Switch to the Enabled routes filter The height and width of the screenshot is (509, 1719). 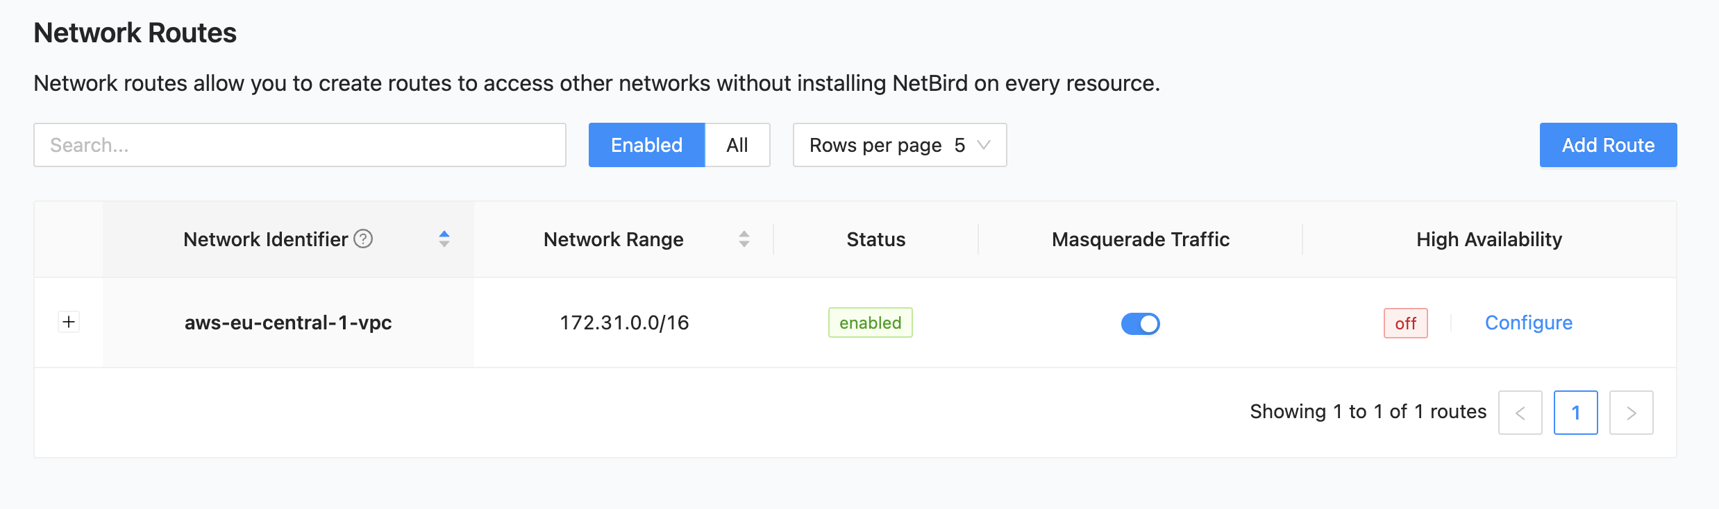[x=646, y=145]
